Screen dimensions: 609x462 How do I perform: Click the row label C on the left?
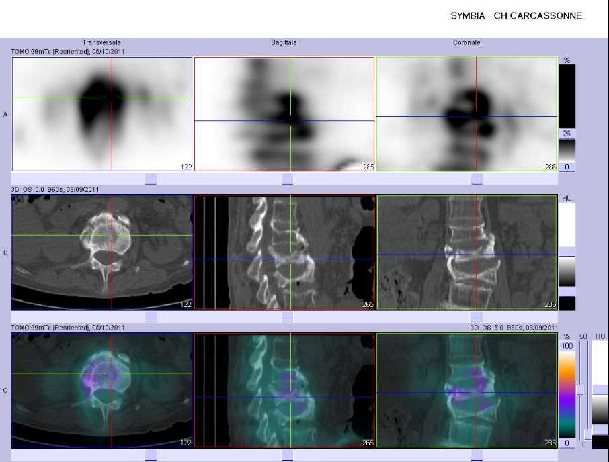pyautogui.click(x=5, y=390)
